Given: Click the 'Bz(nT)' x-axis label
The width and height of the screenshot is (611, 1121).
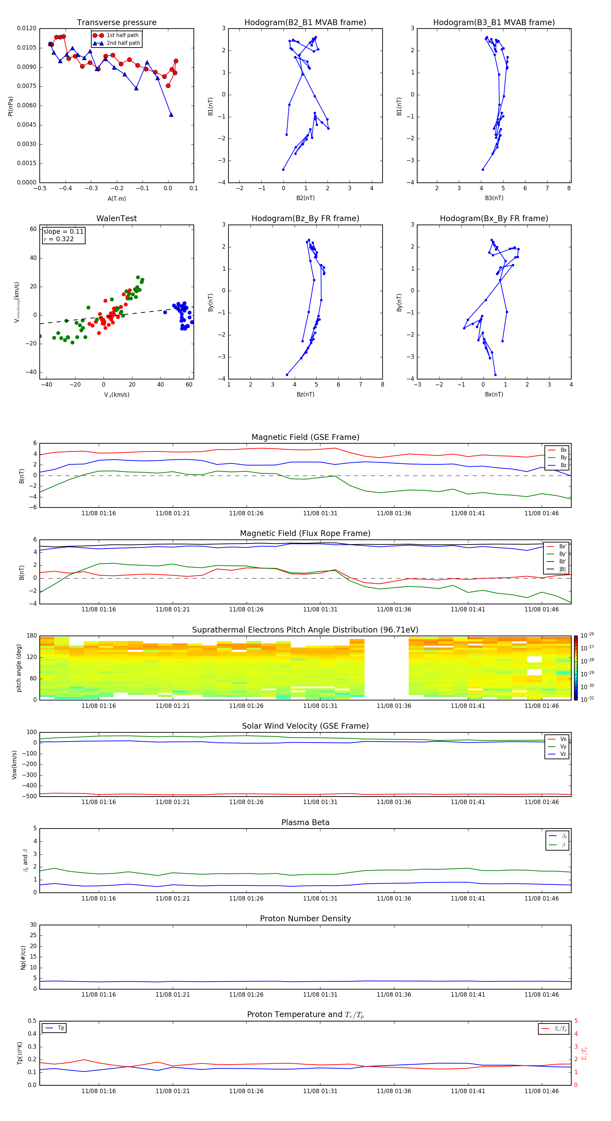Looking at the screenshot, I should [x=305, y=394].
